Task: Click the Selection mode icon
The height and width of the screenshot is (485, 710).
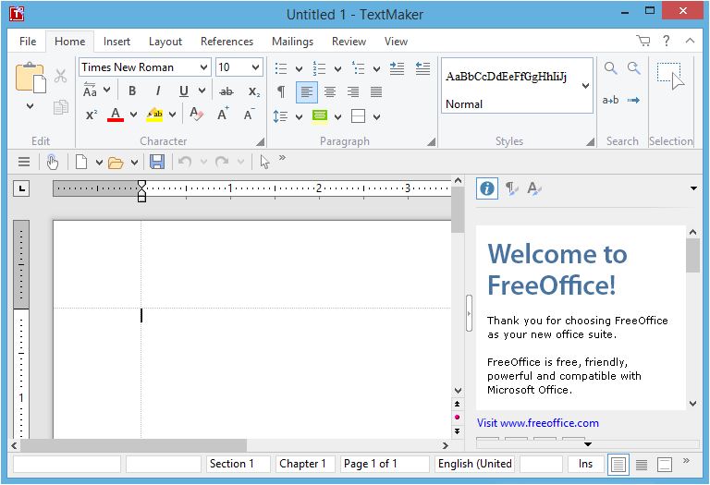Action: click(670, 76)
